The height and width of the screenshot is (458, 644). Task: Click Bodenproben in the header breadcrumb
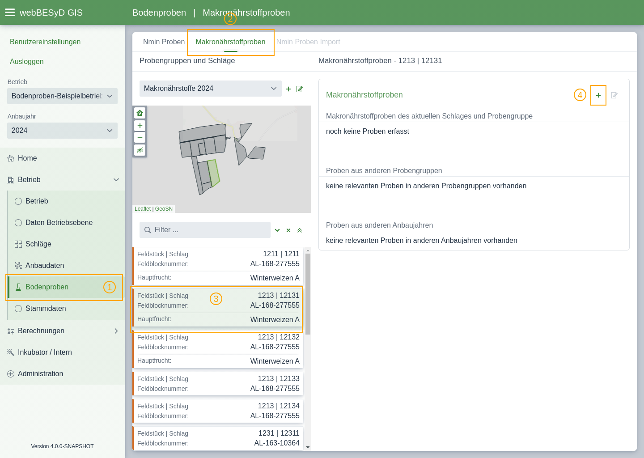[159, 13]
